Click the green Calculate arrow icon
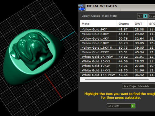 133,106
